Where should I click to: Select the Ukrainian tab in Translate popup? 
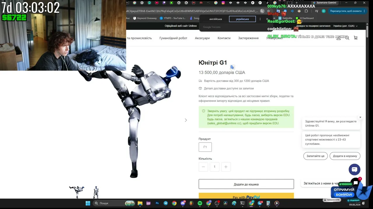pyautogui.click(x=242, y=19)
